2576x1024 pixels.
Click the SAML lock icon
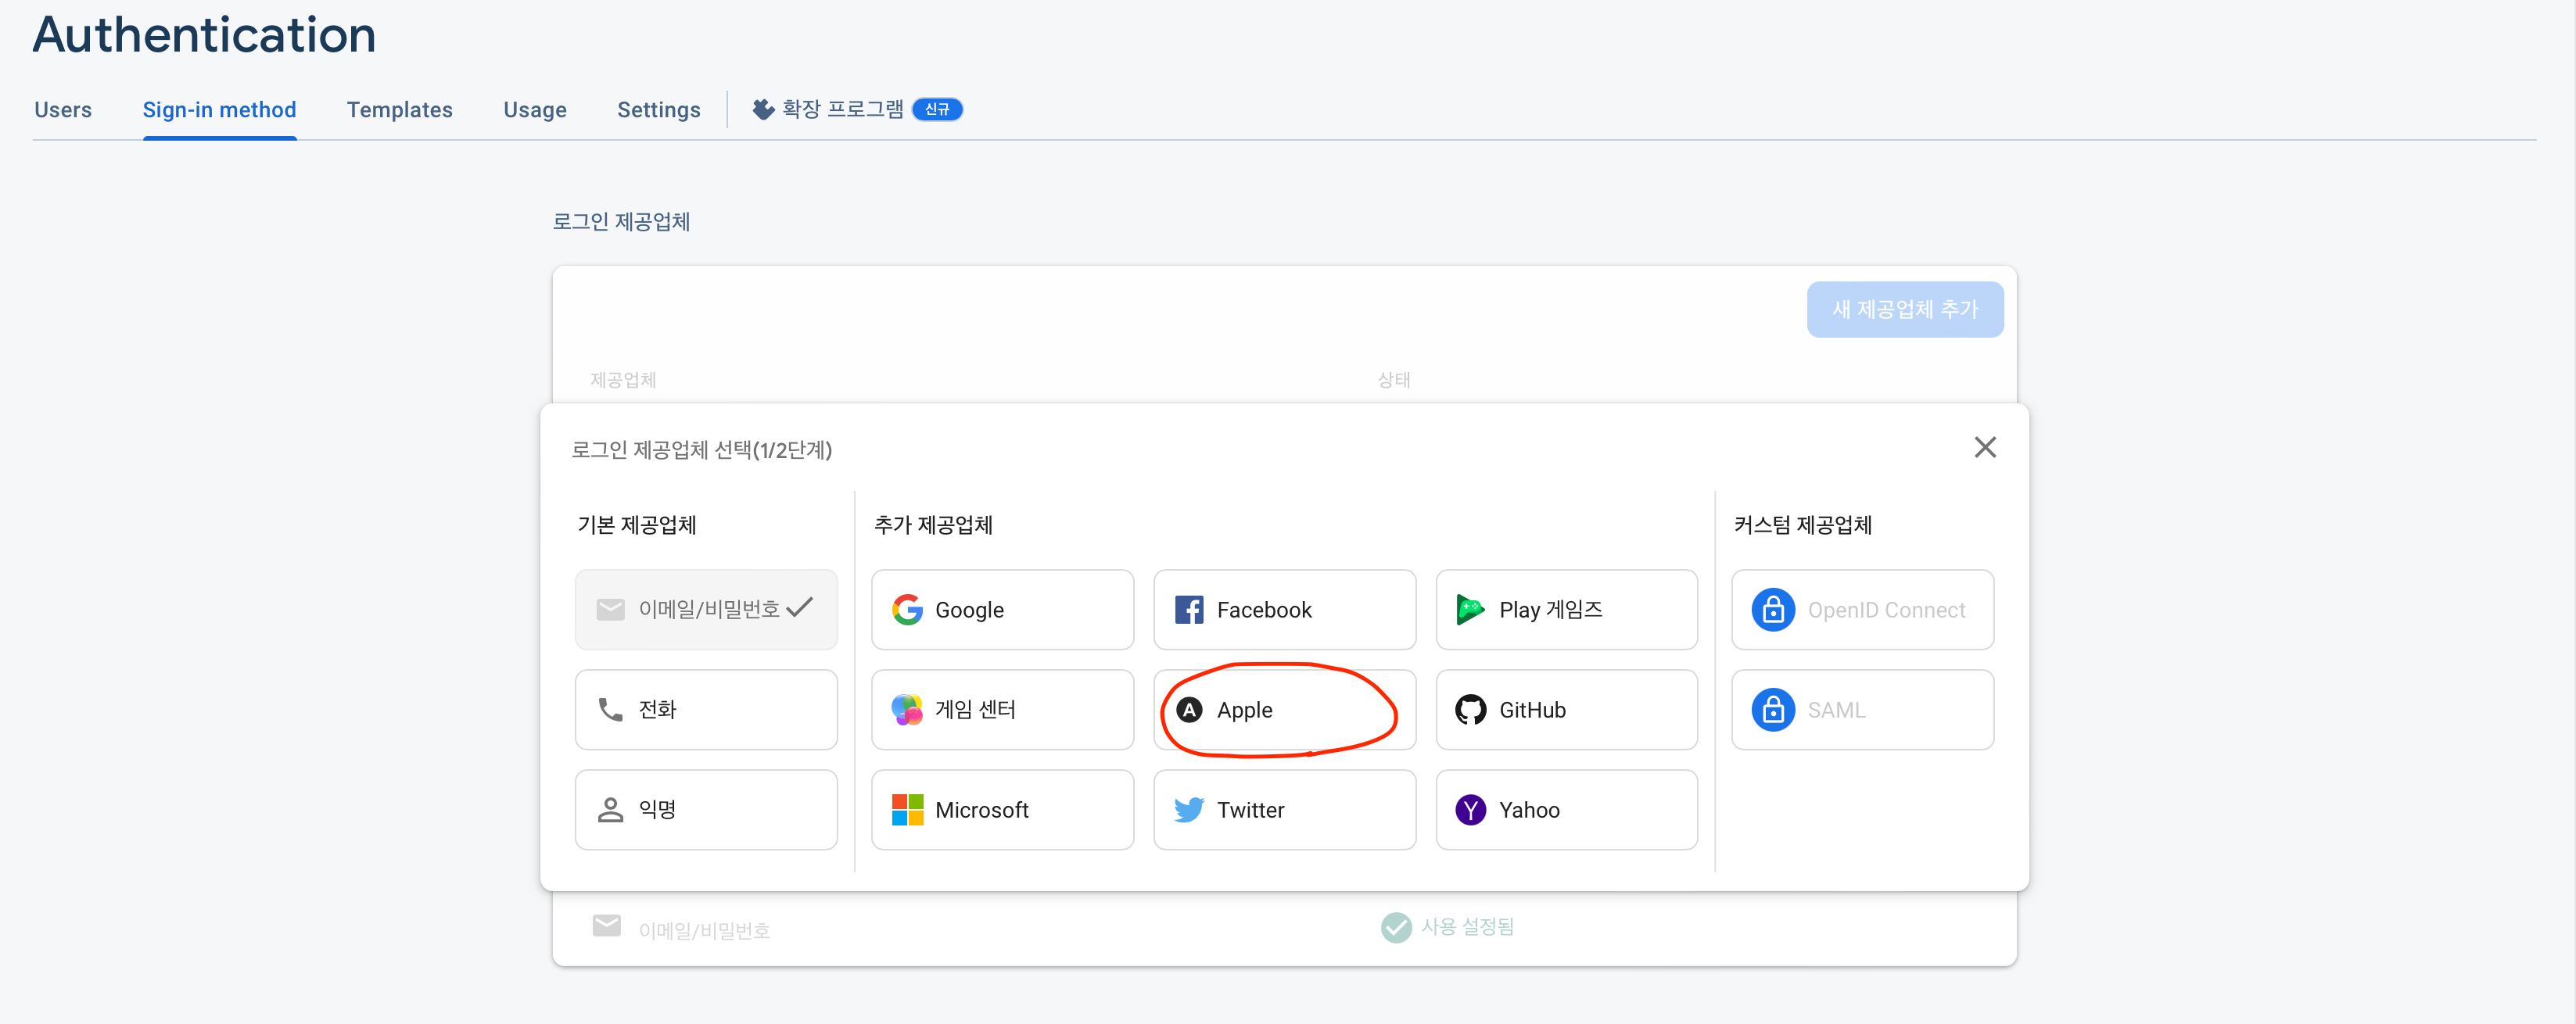1773,709
